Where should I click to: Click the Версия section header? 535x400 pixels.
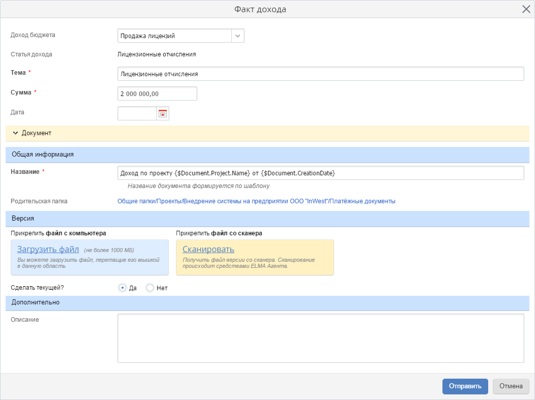[267, 219]
